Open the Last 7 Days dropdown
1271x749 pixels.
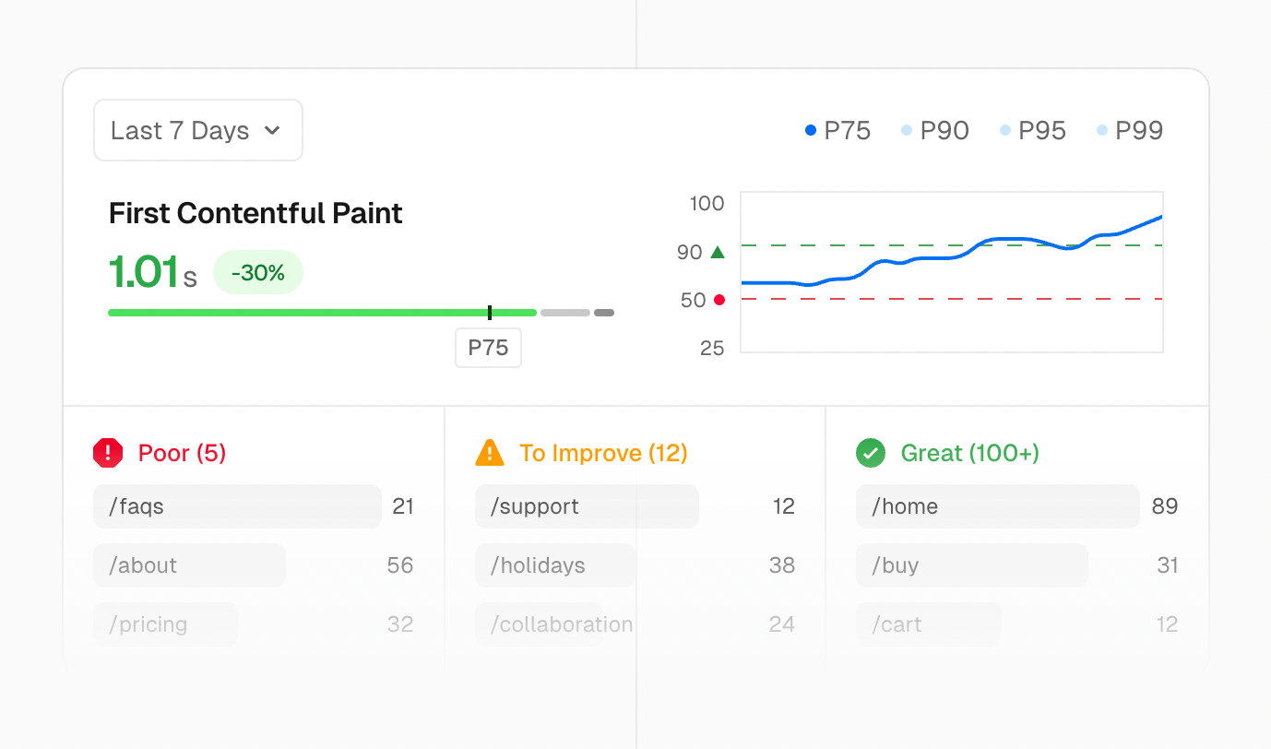coord(196,131)
